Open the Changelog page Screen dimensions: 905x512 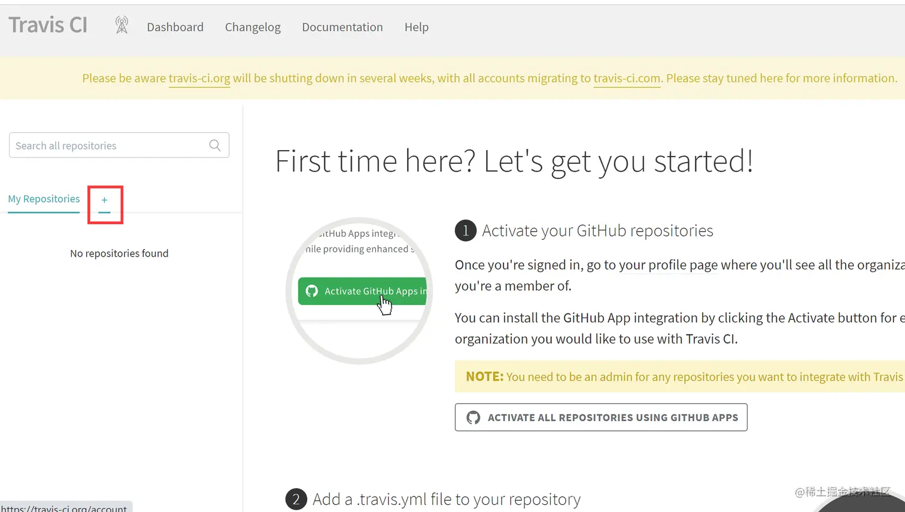253,27
